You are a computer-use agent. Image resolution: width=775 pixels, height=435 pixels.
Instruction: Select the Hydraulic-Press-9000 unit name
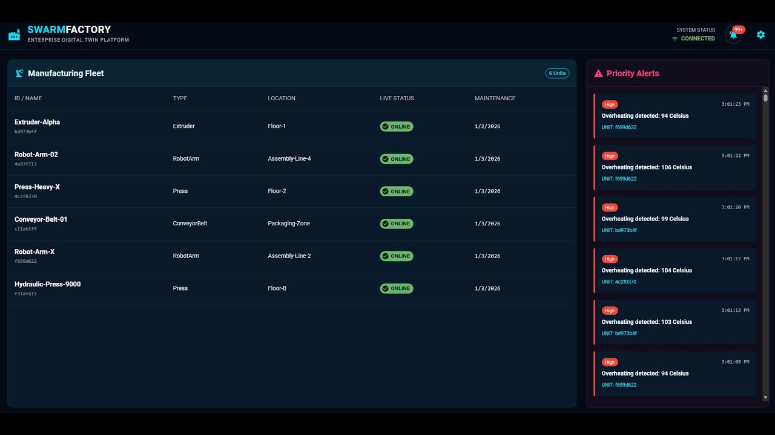coord(47,285)
